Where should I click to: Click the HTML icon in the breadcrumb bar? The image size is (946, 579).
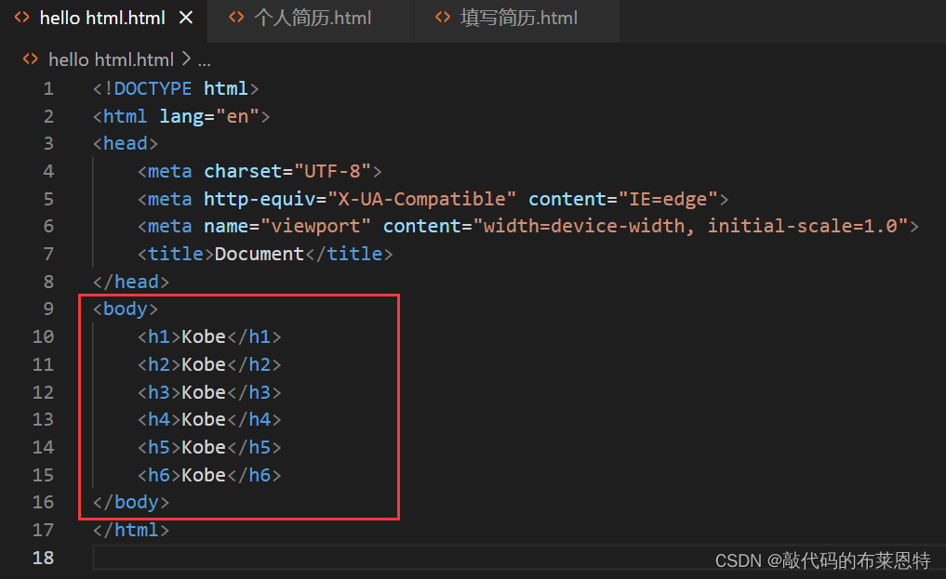[30, 59]
